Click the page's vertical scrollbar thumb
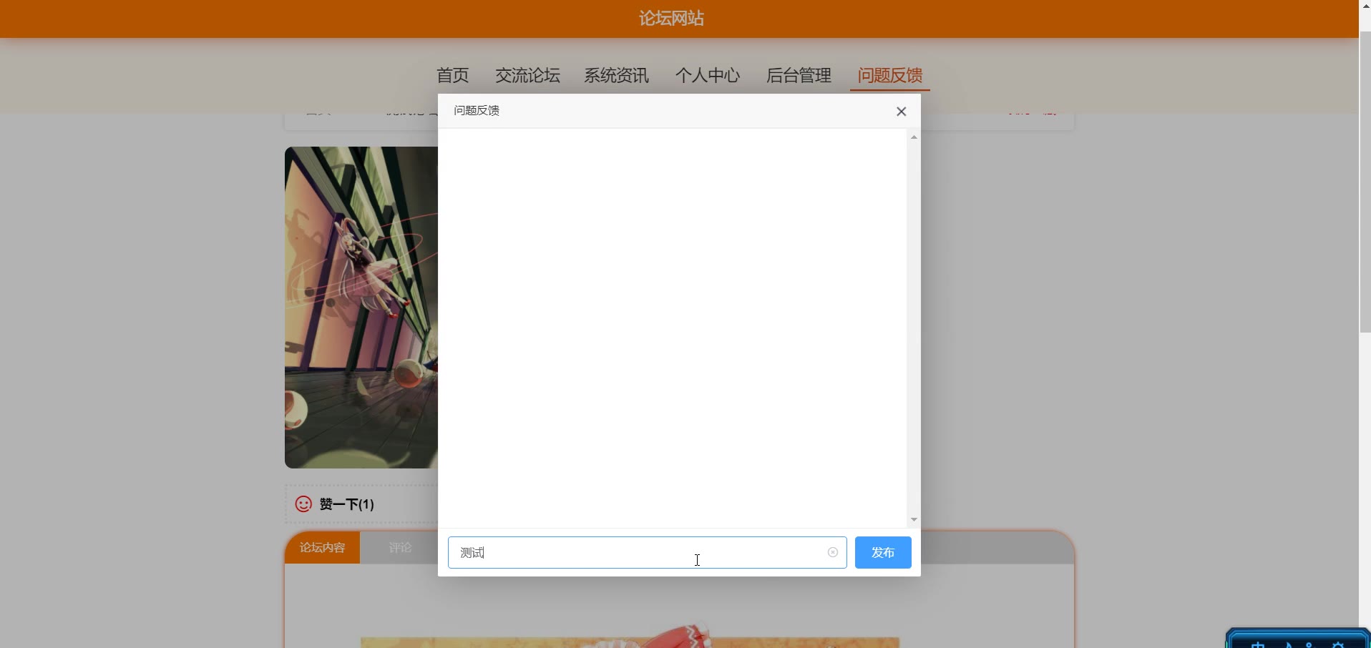This screenshot has width=1371, height=648. [x=1365, y=182]
